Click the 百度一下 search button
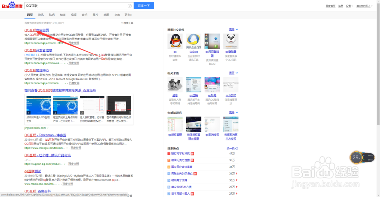This screenshot has height=197, width=380. coord(144,6)
